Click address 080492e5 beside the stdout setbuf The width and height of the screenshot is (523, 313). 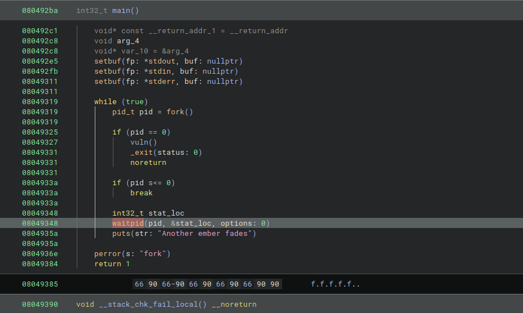click(x=40, y=61)
